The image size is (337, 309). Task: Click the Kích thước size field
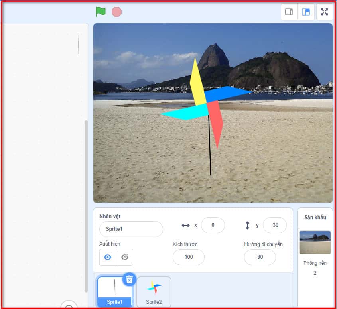(188, 257)
